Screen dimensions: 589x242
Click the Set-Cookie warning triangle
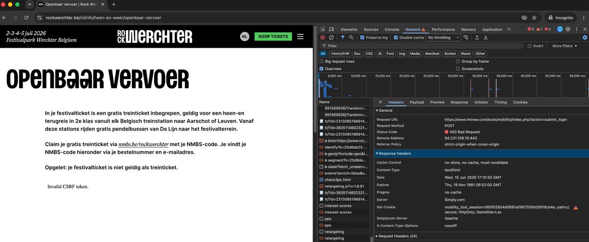point(575,208)
